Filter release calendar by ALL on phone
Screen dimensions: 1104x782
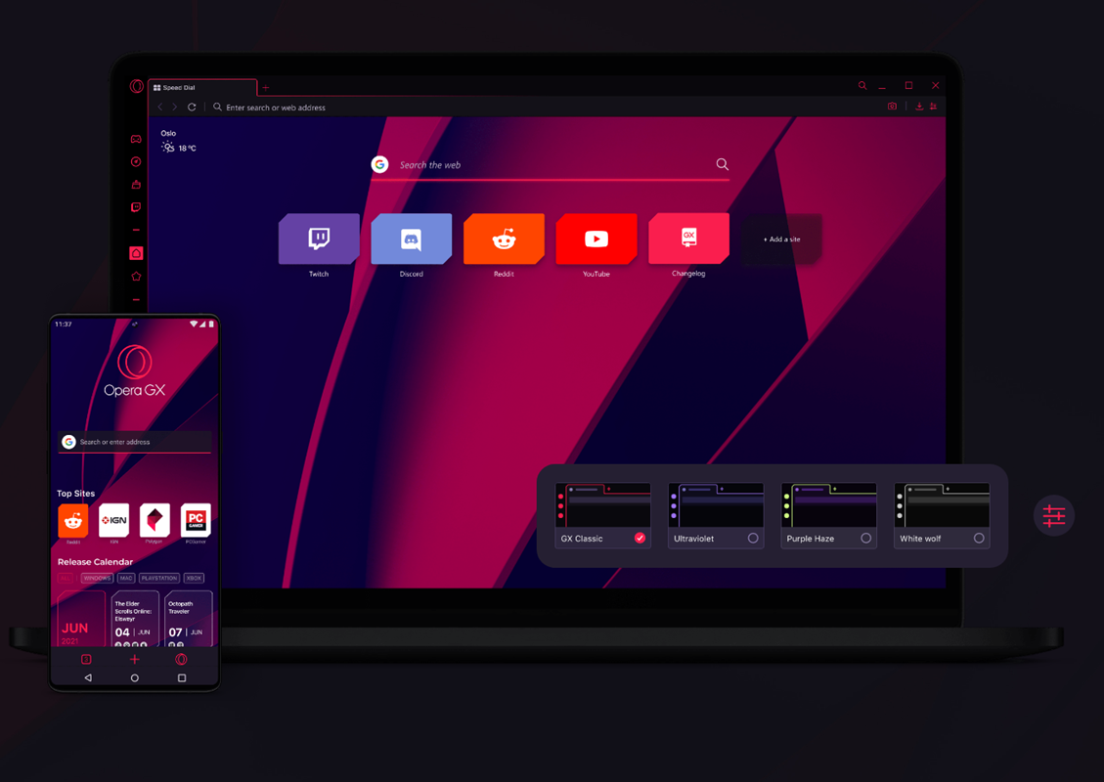tap(66, 578)
